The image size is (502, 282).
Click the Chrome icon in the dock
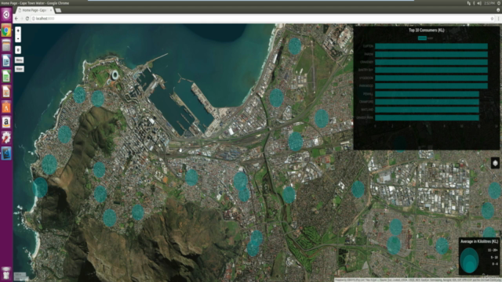pos(6,31)
